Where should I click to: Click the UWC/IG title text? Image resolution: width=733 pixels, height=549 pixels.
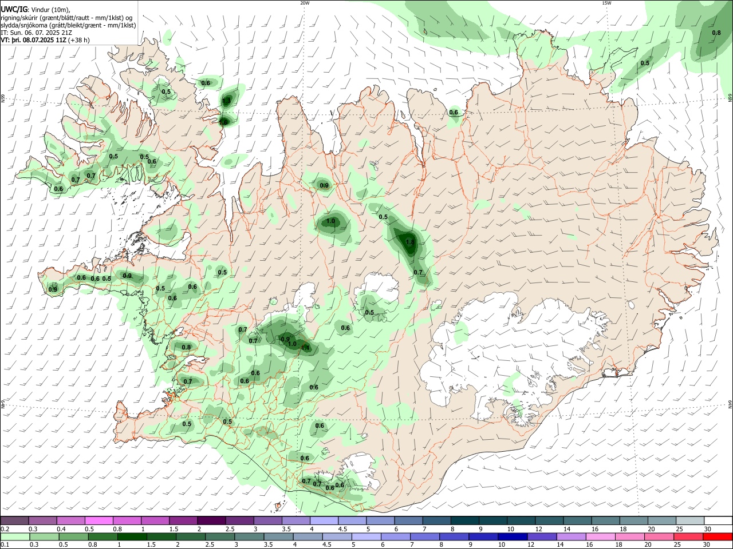pyautogui.click(x=14, y=9)
